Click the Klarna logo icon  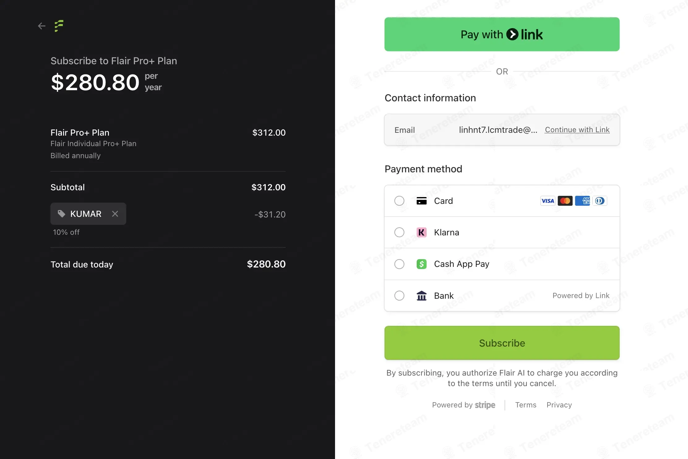pyautogui.click(x=421, y=232)
